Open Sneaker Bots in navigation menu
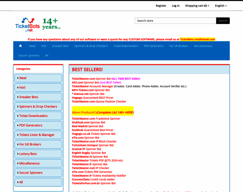 click(x=60, y=46)
